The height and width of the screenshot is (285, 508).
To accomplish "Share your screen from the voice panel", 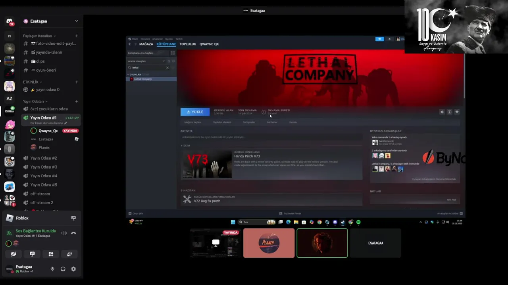I will point(32,254).
